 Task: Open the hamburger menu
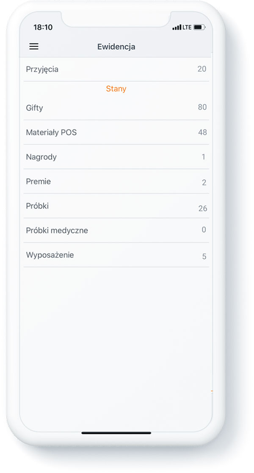tap(34, 47)
